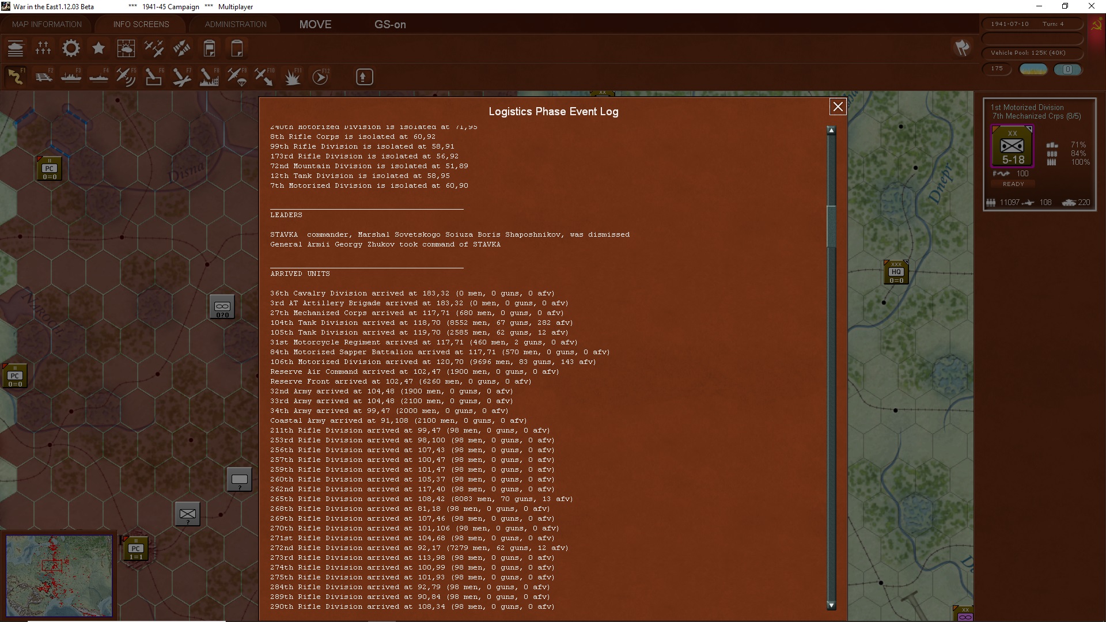Viewport: 1106px width, 622px height.
Task: Click the Coastal Army arrived line
Action: 399,420
